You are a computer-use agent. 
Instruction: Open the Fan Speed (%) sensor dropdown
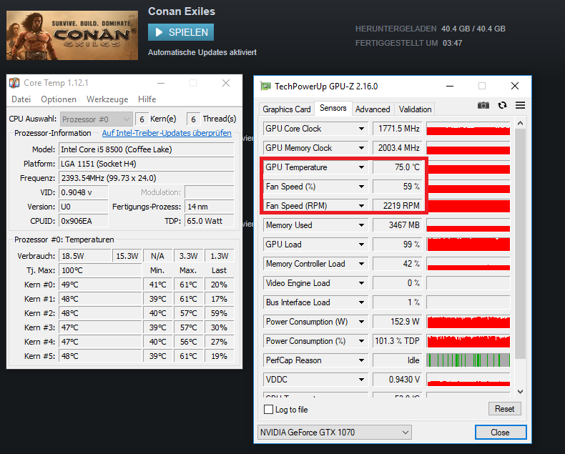click(x=361, y=187)
